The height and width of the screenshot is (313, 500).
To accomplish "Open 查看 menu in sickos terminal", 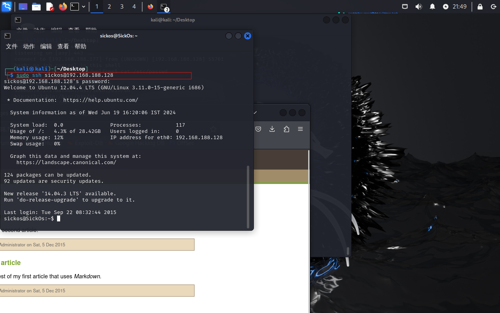I will pyautogui.click(x=63, y=46).
